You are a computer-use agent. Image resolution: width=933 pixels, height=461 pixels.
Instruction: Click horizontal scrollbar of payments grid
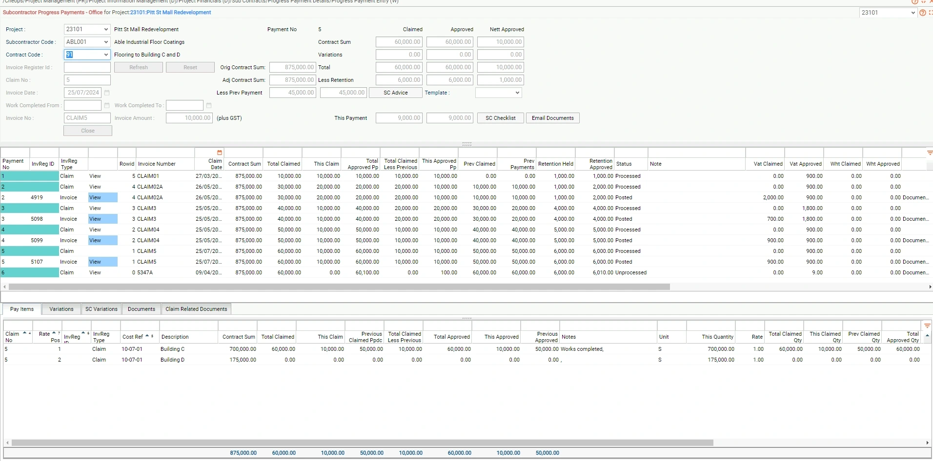pos(339,287)
